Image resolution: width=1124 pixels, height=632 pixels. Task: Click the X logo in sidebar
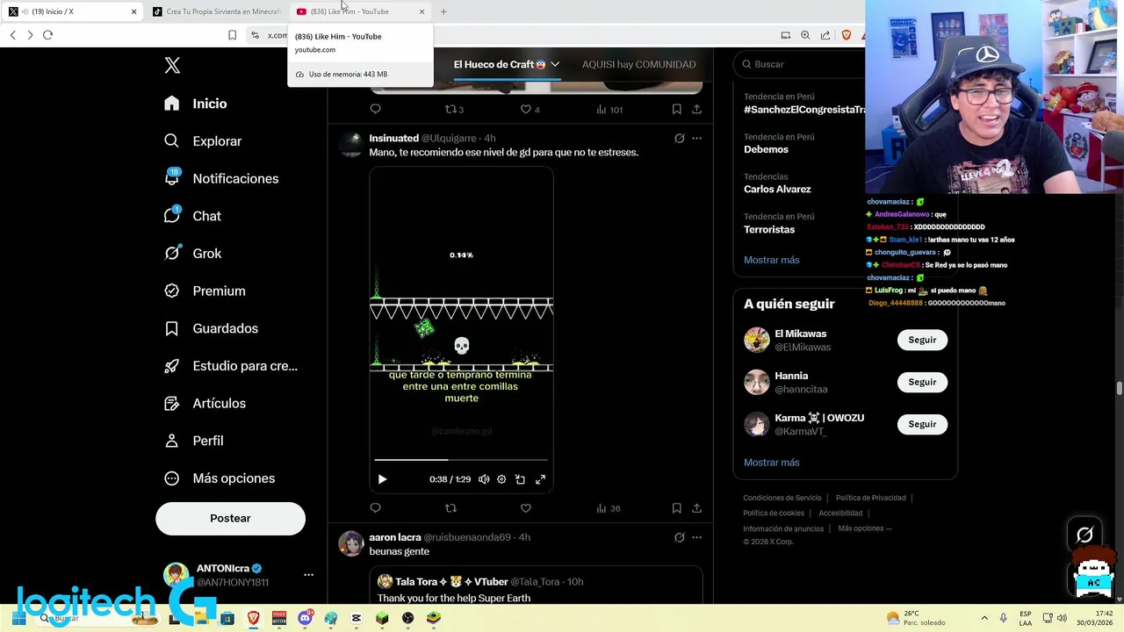tap(172, 65)
